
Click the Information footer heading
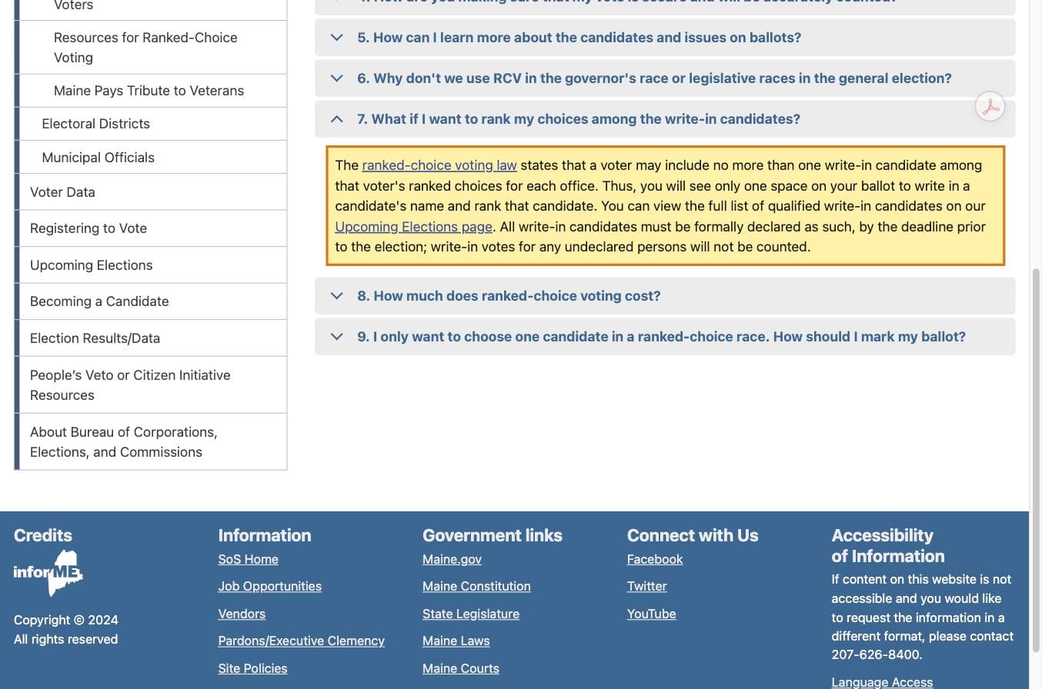pyautogui.click(x=265, y=535)
